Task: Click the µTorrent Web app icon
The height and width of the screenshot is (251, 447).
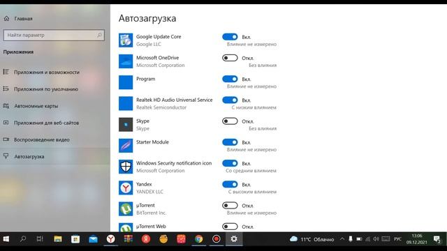Action: pos(126,227)
